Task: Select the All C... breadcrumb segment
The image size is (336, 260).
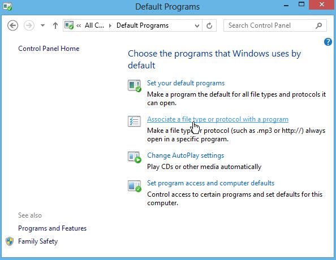Action: pos(94,25)
